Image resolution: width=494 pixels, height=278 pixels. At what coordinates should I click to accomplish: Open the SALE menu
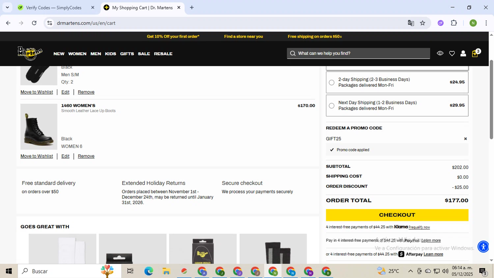coord(144,54)
